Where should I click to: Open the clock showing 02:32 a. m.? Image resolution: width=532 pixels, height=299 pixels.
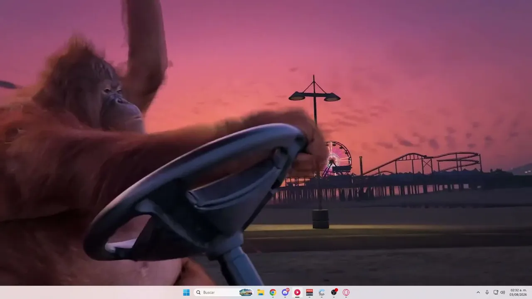tap(518, 292)
